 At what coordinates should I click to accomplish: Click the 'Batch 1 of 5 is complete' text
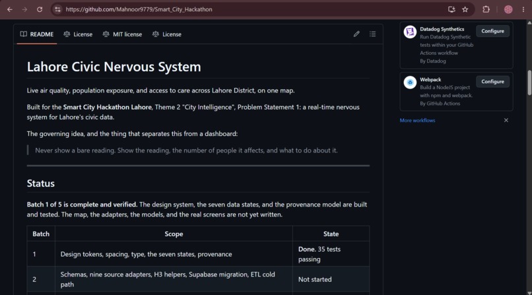82,205
